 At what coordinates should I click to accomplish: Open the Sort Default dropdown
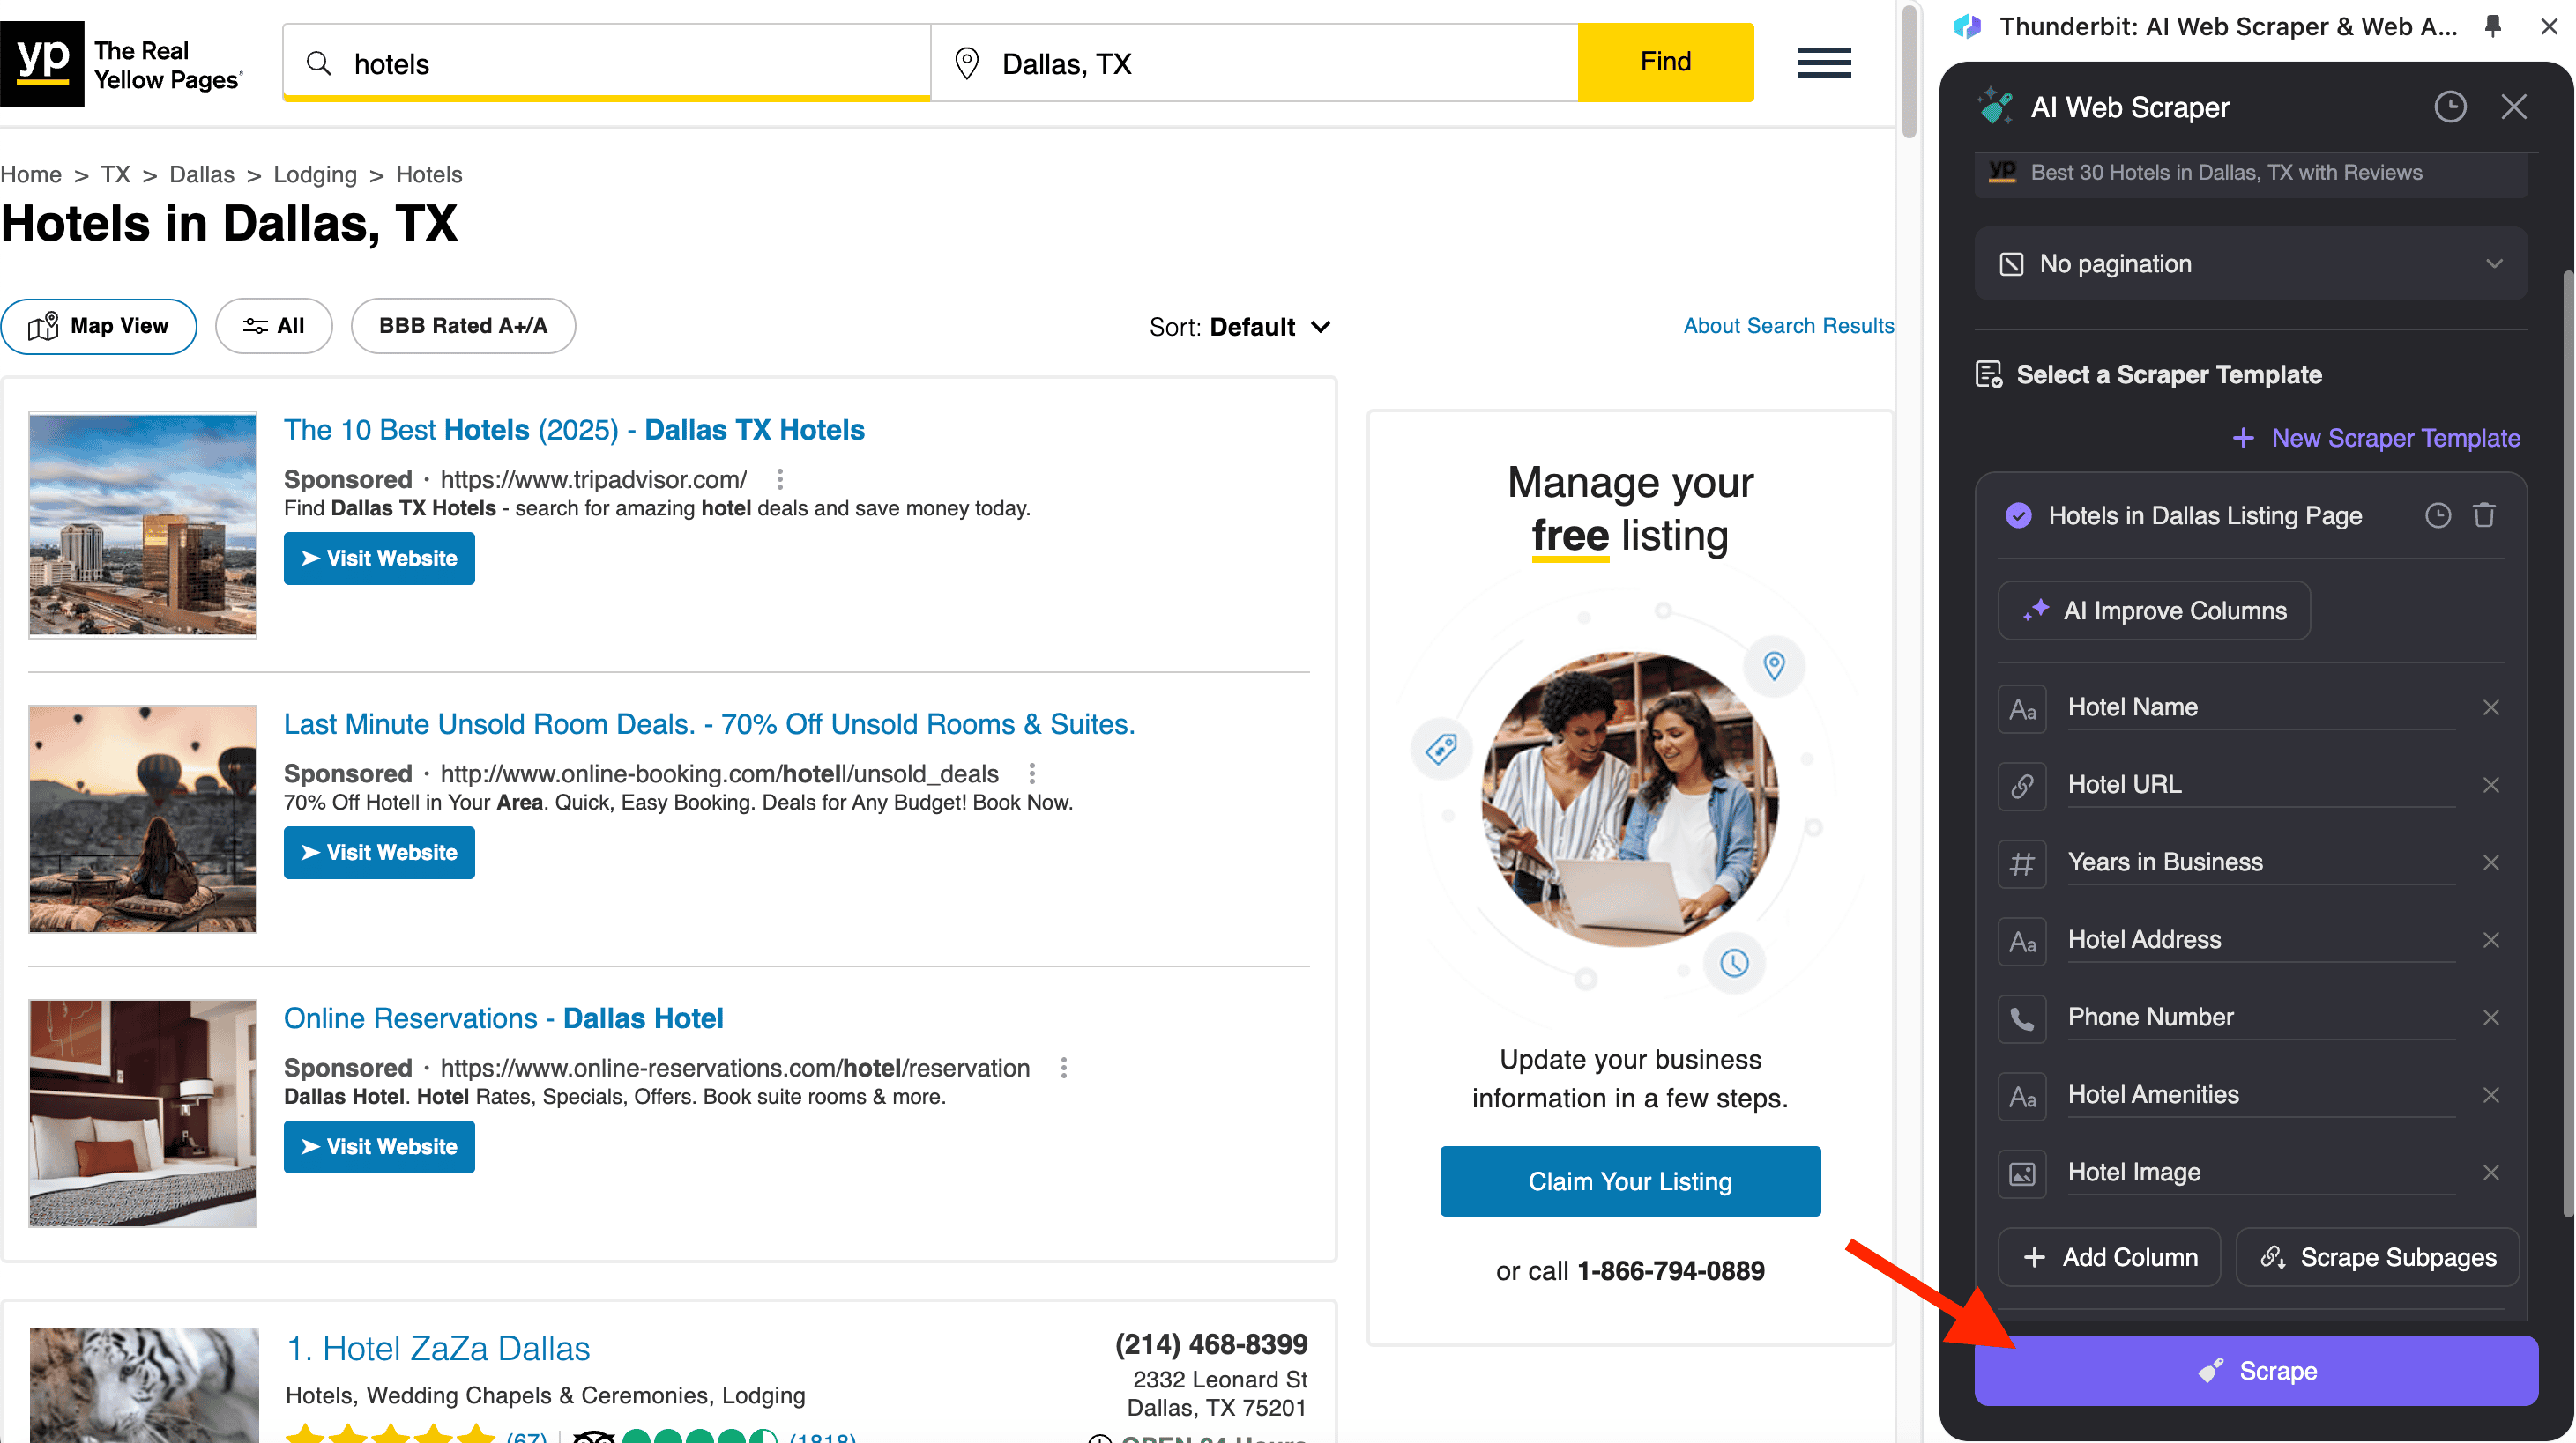coord(1240,327)
